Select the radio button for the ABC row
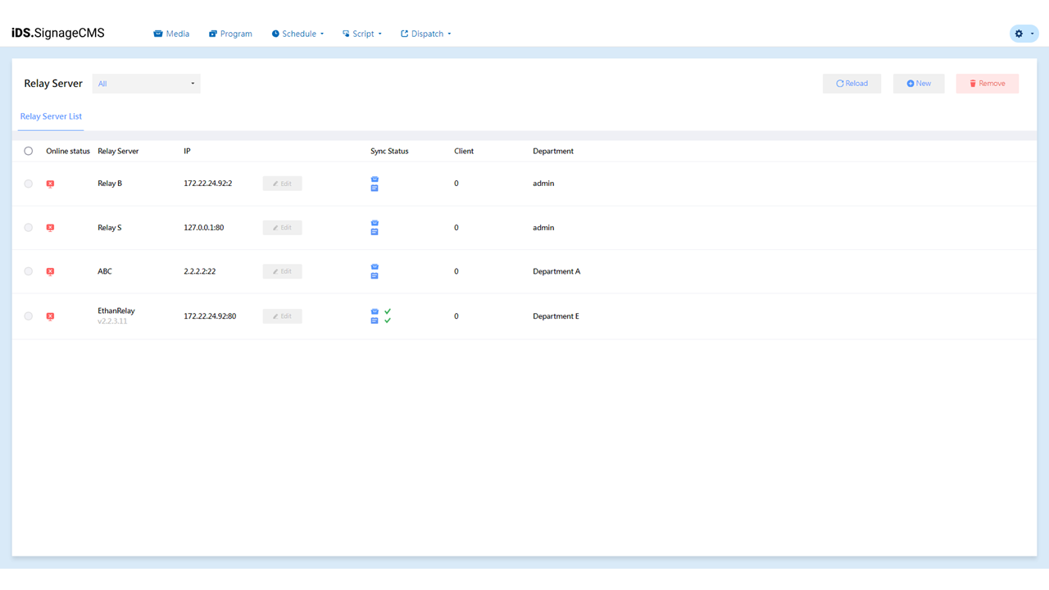The width and height of the screenshot is (1049, 590). click(28, 271)
